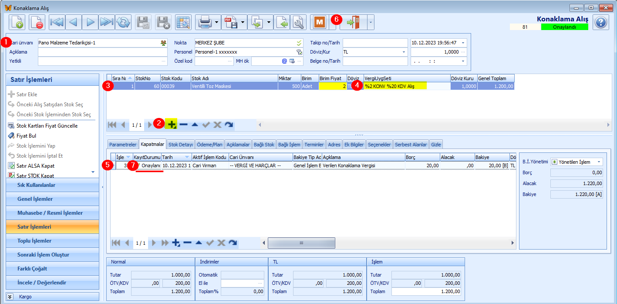
Task: Switch to the Parametreler tab
Action: point(122,145)
